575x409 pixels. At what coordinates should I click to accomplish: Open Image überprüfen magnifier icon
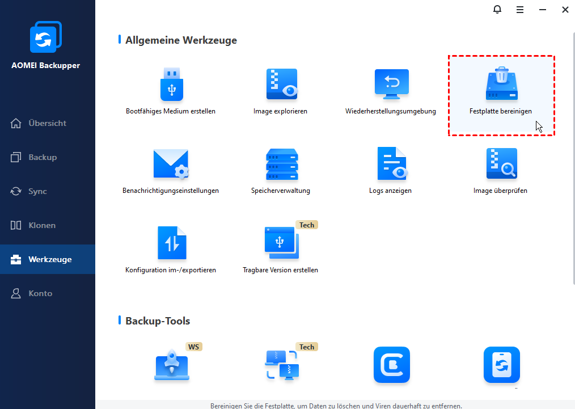coord(502,163)
